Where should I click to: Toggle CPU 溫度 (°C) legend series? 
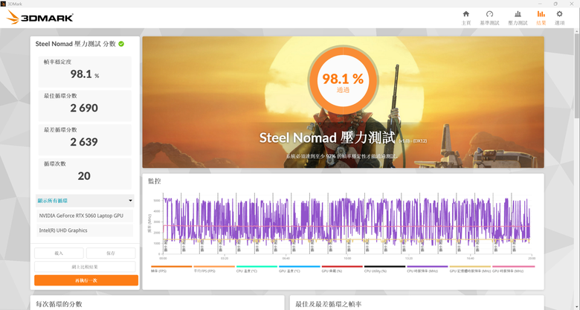tap(257, 269)
